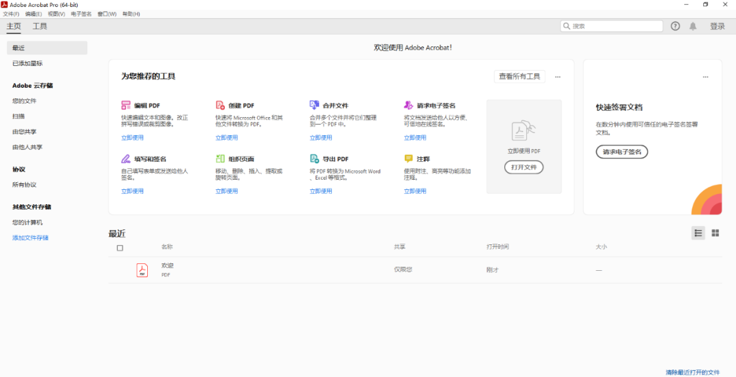The image size is (736, 377).
Task: Switch to the 工具 tab
Action: 40,27
